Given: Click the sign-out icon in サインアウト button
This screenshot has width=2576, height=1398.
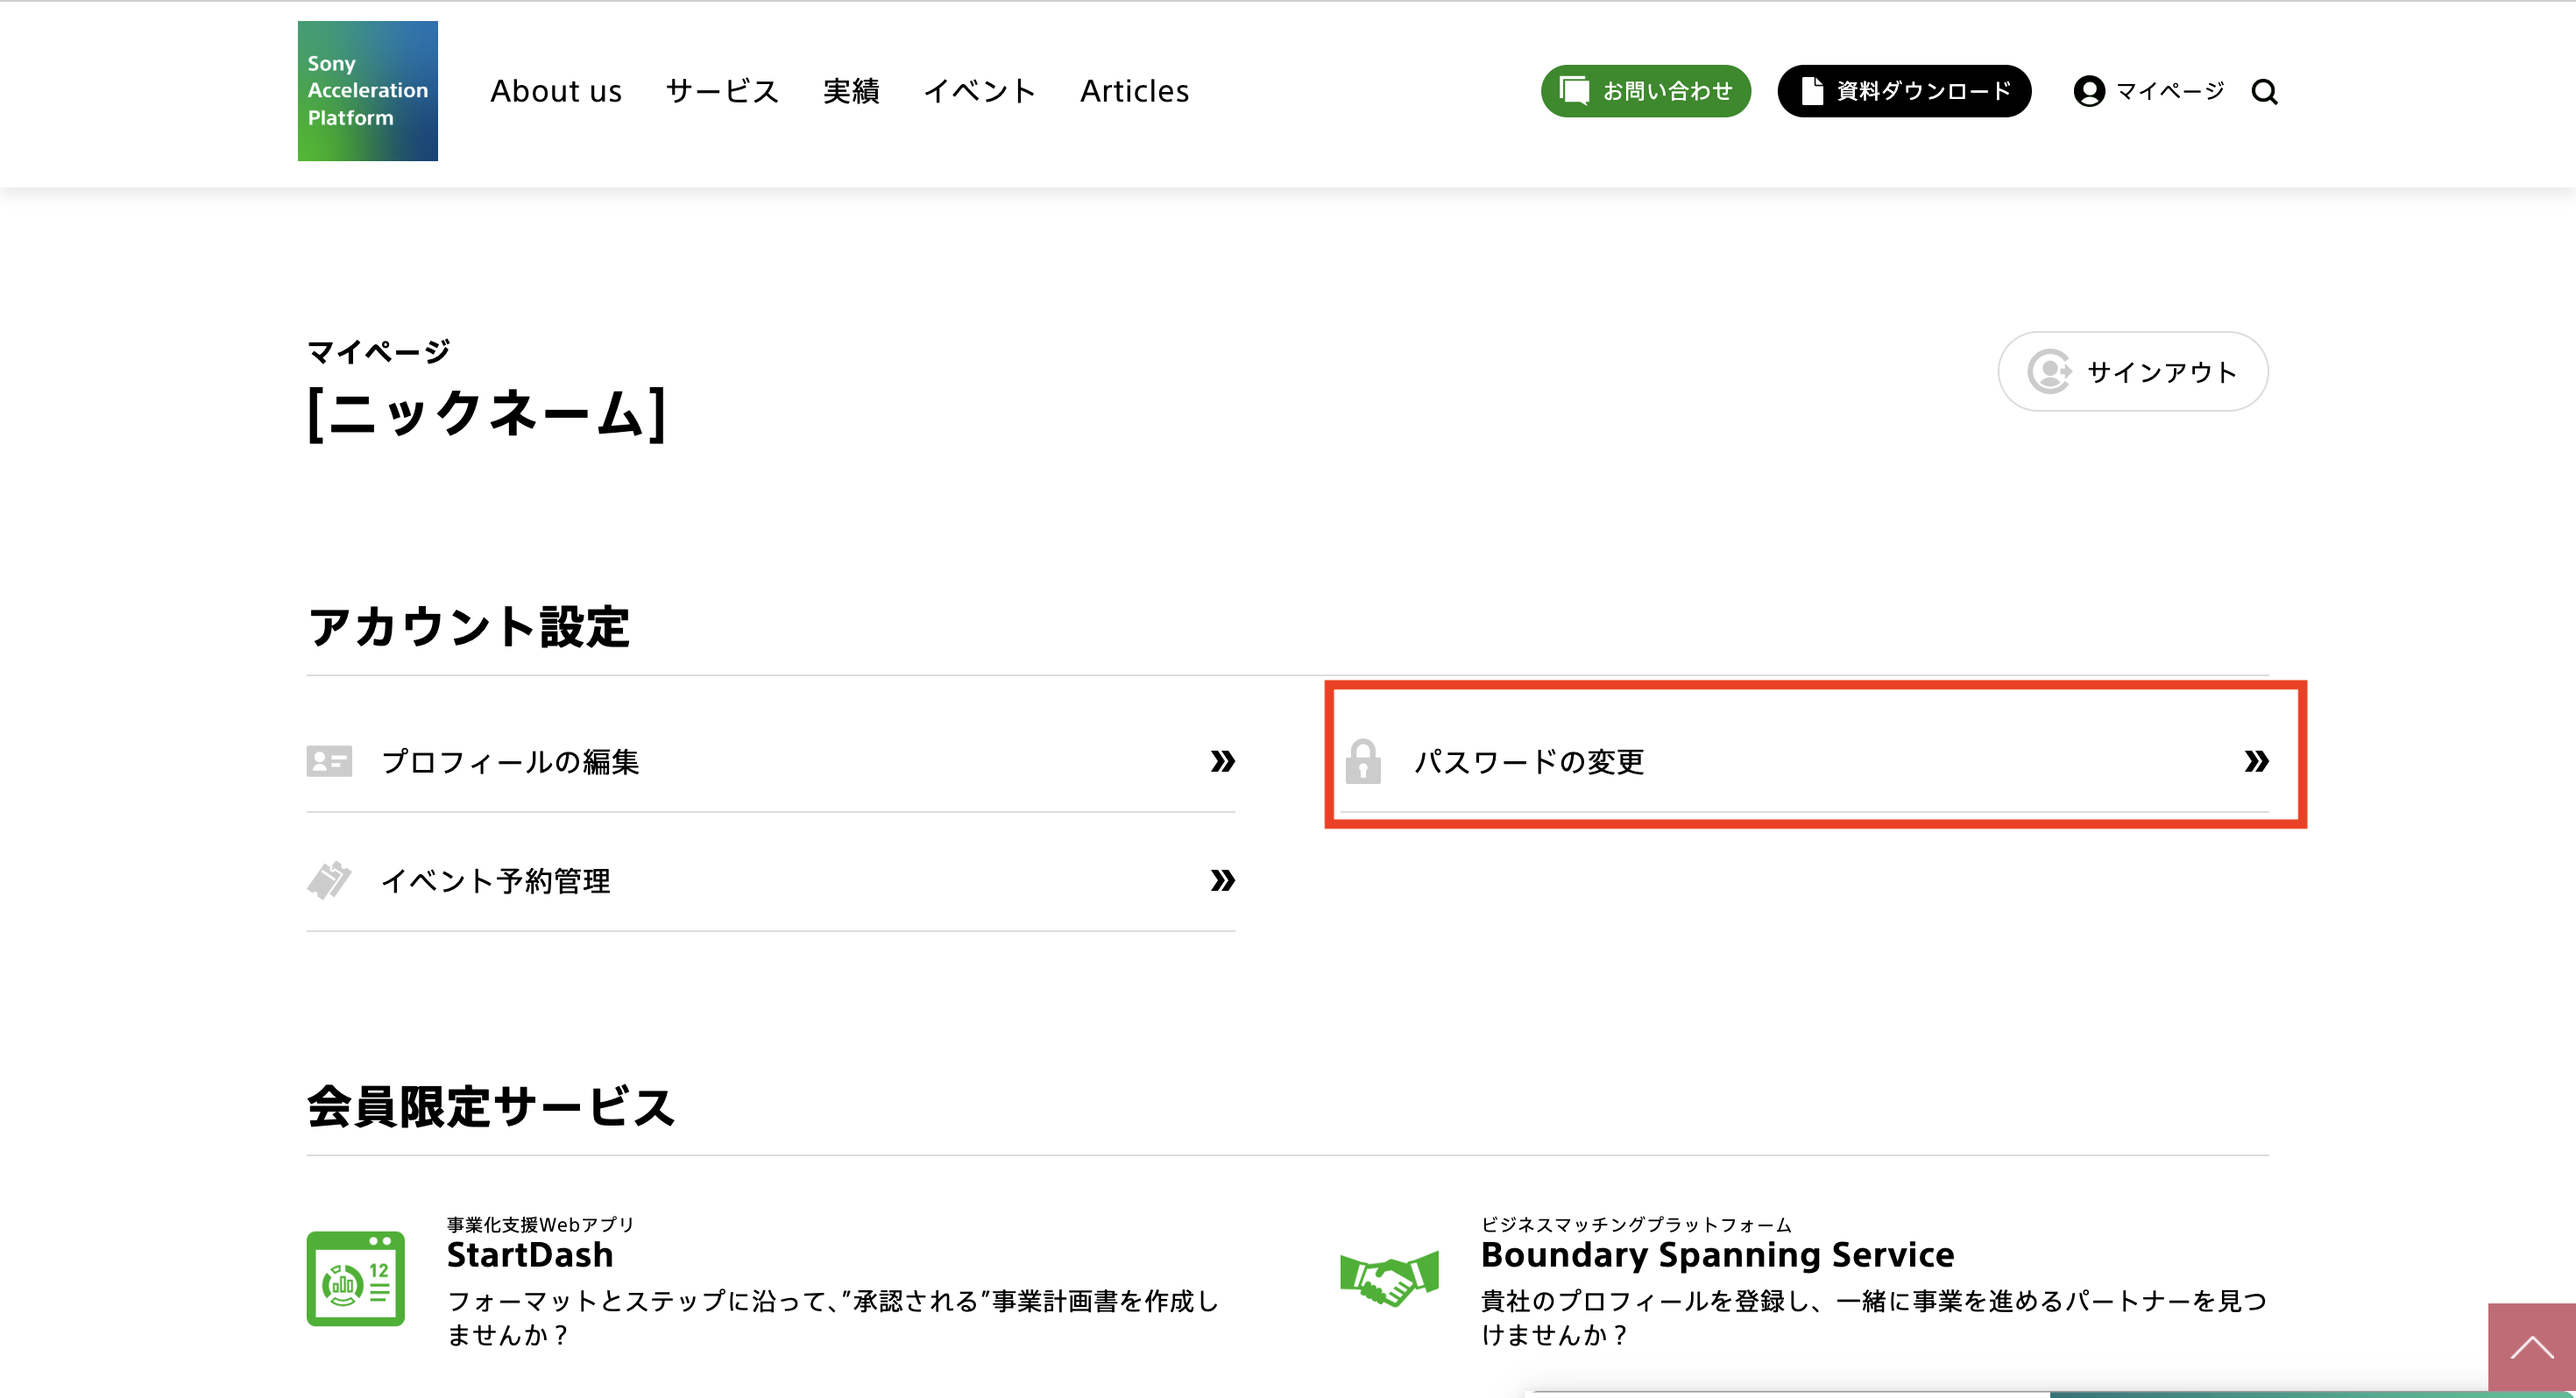Looking at the screenshot, I should coord(2049,371).
